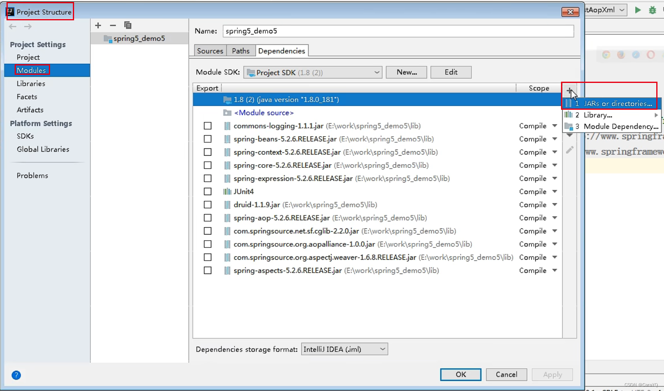
Task: Copy the module with copy icon
Action: (127, 25)
